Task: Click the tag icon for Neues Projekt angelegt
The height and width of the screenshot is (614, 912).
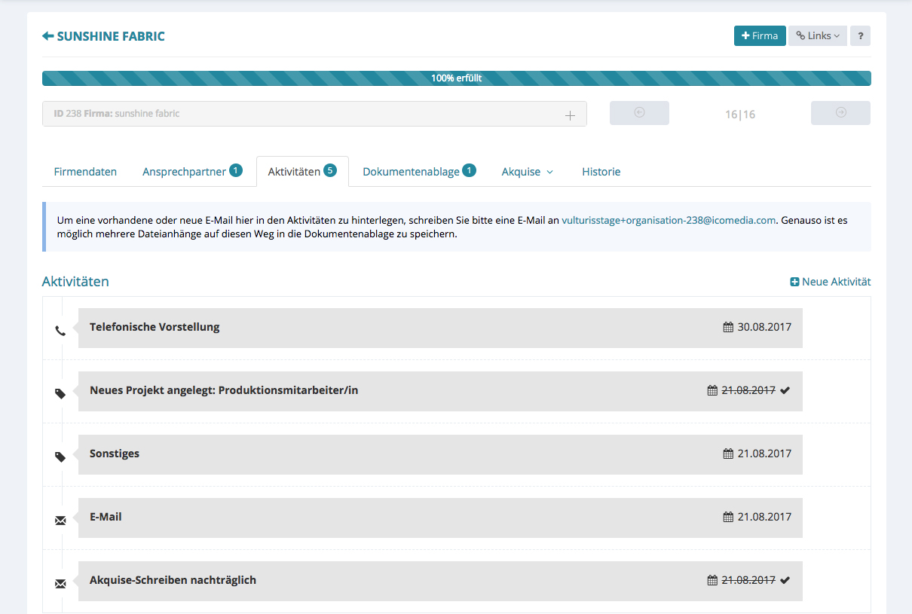Action: pos(60,394)
